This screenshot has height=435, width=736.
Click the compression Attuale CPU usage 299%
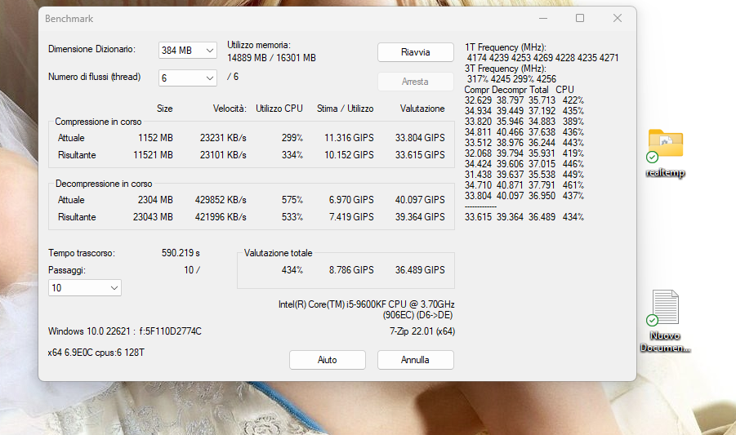point(292,138)
